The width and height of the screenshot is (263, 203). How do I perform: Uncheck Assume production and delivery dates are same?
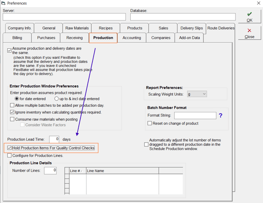coord(10,51)
